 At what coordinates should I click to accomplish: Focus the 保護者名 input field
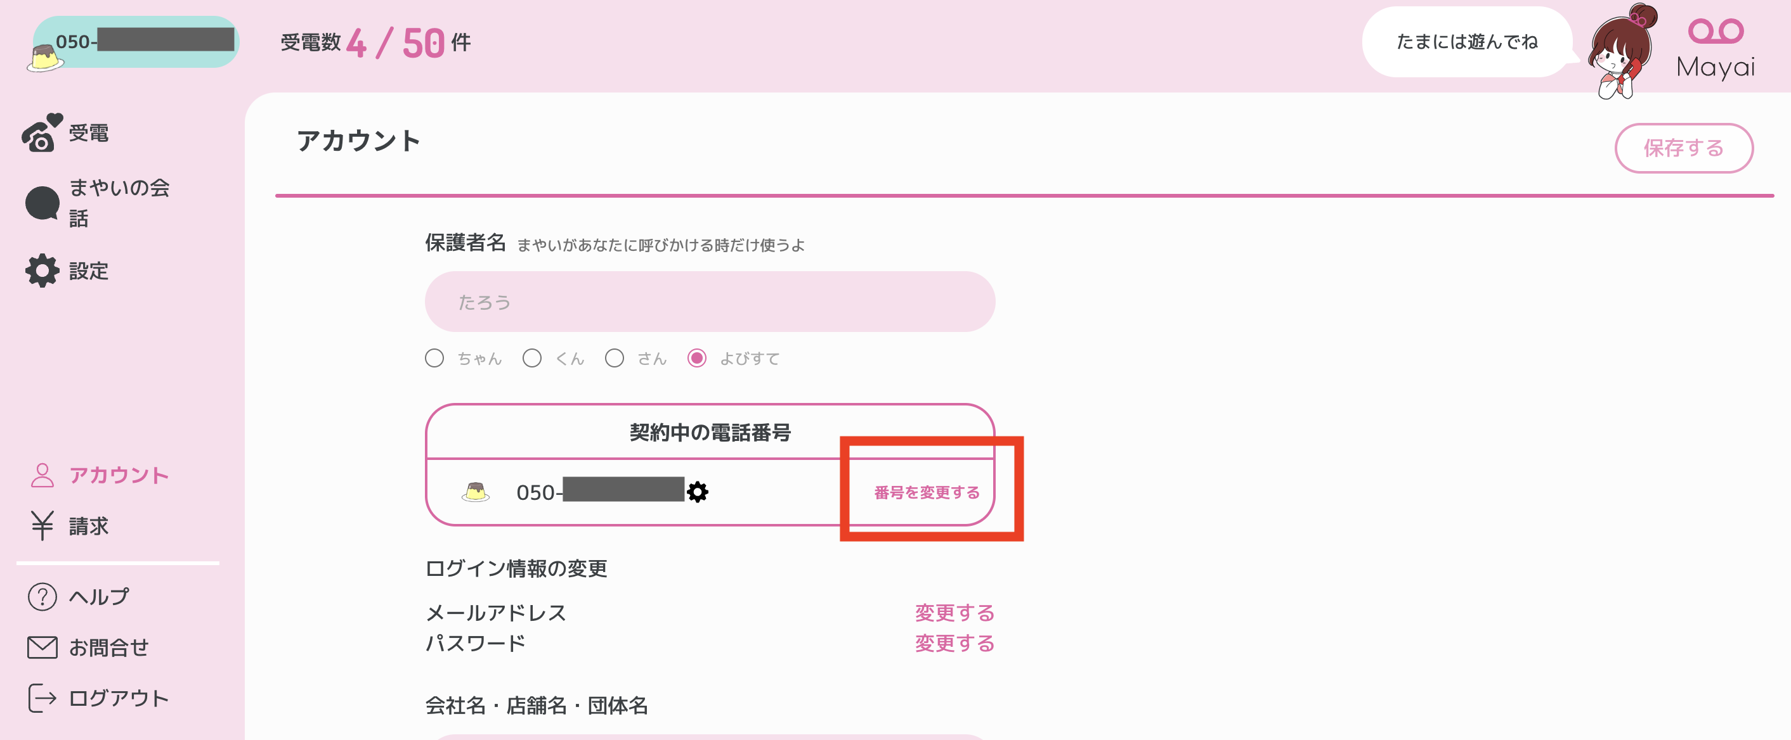tap(710, 302)
